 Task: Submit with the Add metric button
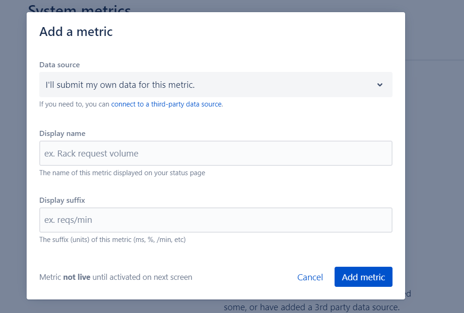[x=363, y=277]
